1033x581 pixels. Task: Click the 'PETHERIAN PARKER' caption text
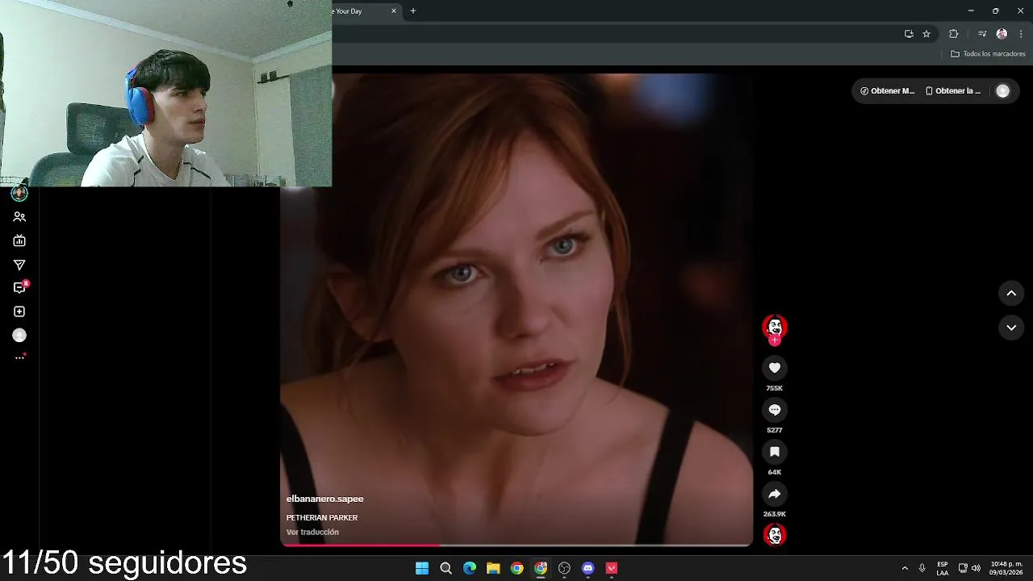point(321,517)
